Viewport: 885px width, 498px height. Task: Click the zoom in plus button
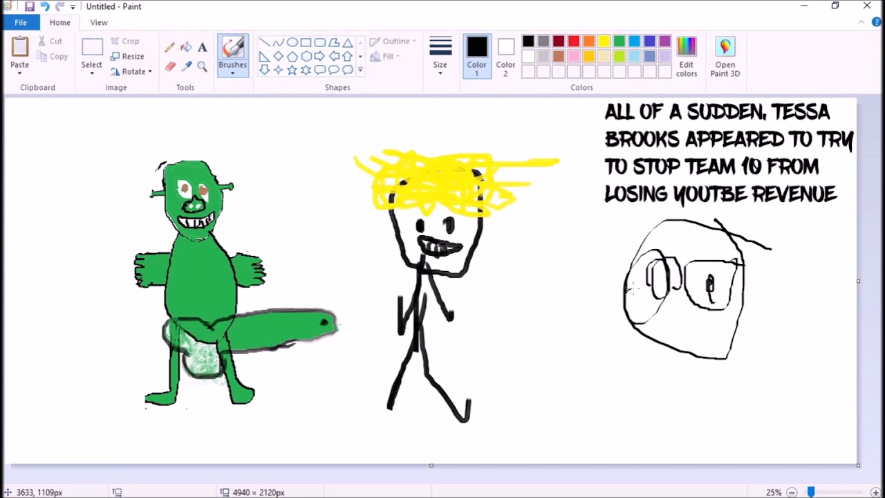(875, 492)
